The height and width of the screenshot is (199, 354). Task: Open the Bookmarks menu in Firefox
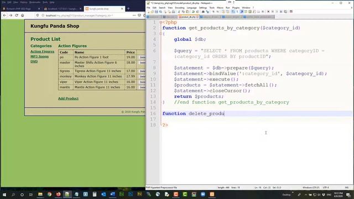(35, 2)
